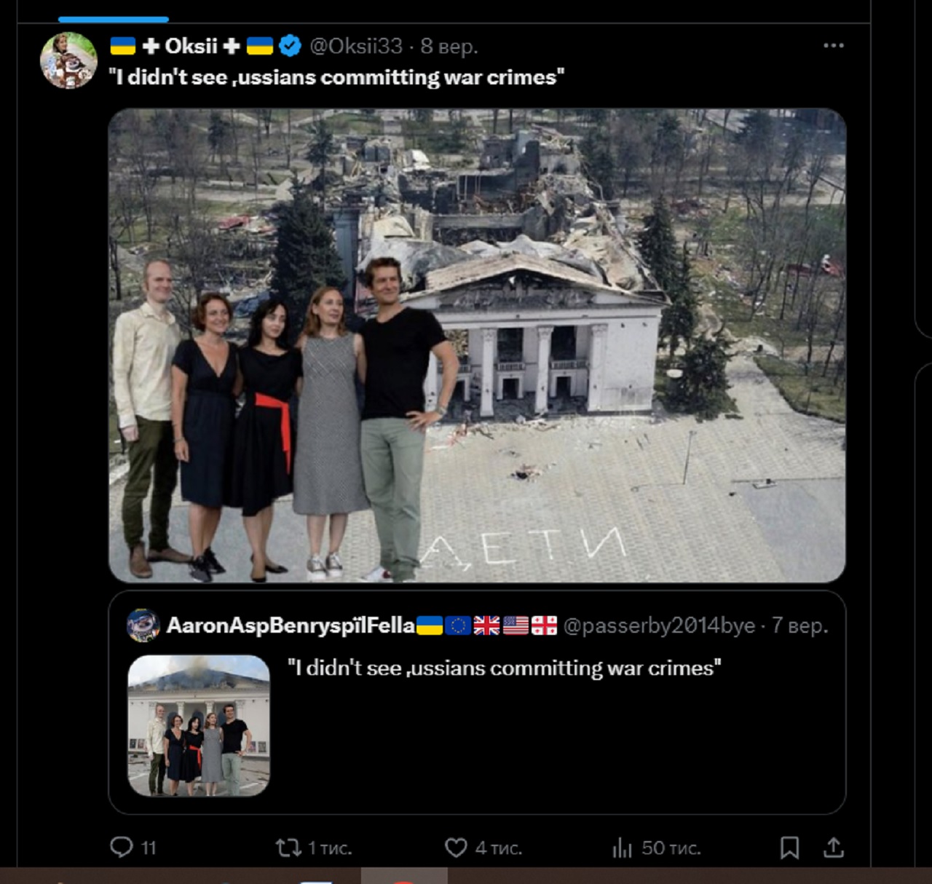The image size is (932, 884).
Task: Click the @passerby2014bye handle
Action: 659,625
